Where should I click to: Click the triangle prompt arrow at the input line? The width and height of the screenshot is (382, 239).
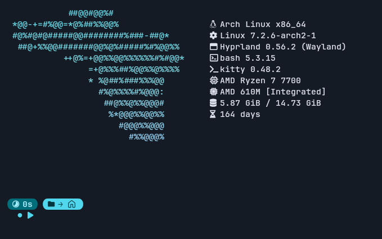click(x=30, y=215)
